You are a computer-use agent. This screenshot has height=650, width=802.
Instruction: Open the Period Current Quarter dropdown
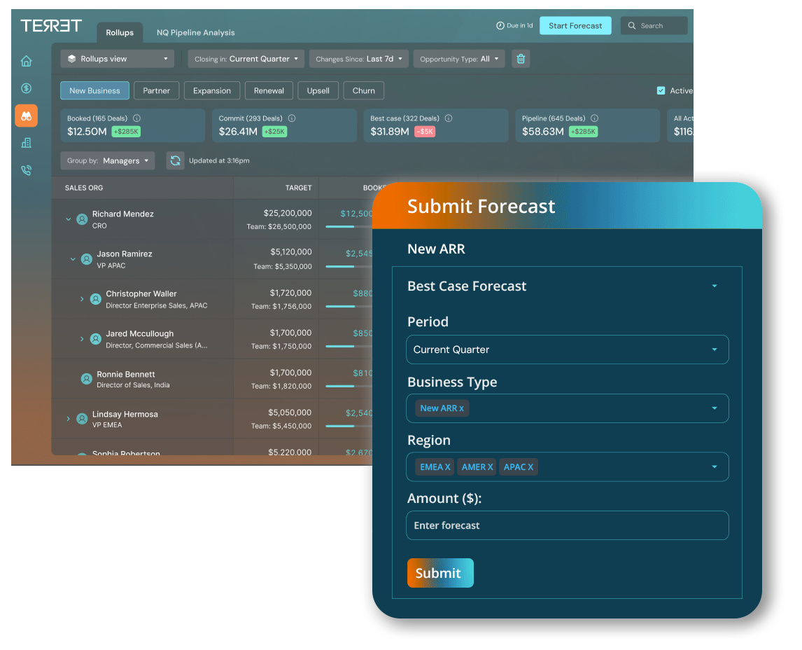(567, 350)
